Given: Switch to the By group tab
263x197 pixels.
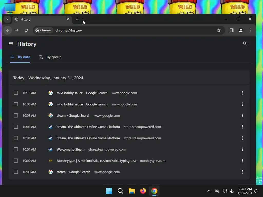Looking at the screenshot, I should coord(50,57).
